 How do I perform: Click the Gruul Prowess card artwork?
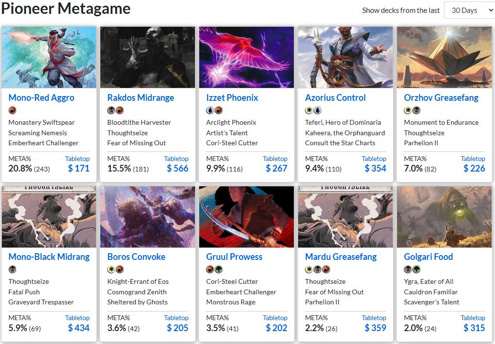[x=246, y=216]
